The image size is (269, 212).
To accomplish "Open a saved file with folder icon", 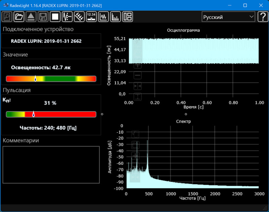I will tap(19, 16).
